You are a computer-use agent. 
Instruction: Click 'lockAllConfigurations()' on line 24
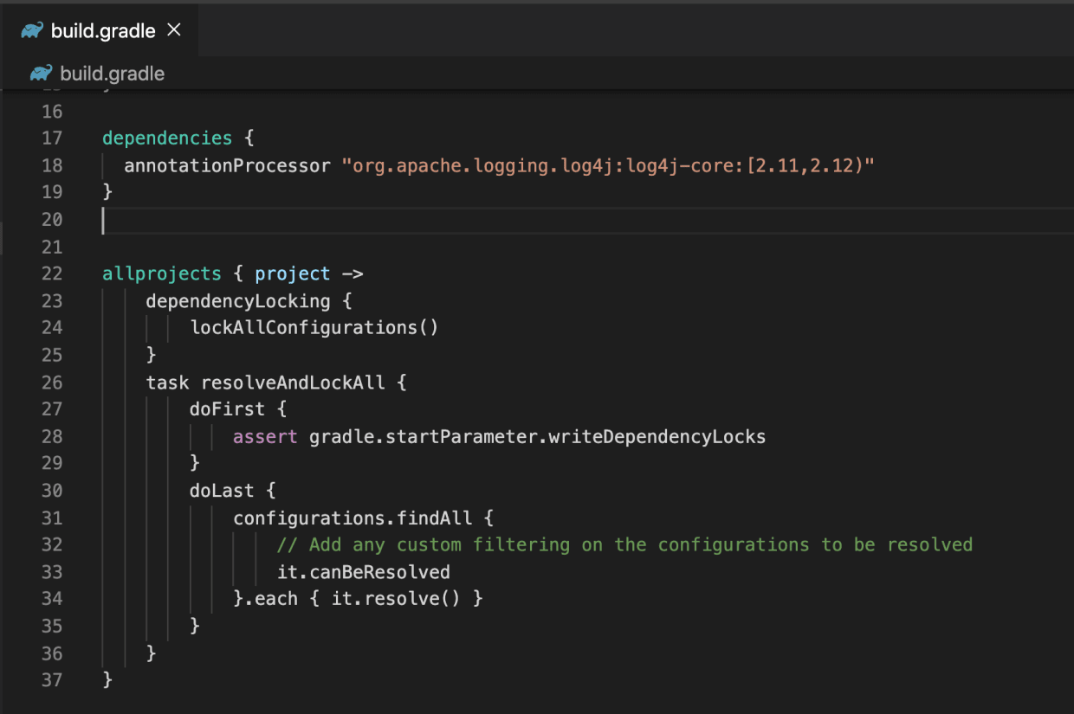[314, 327]
